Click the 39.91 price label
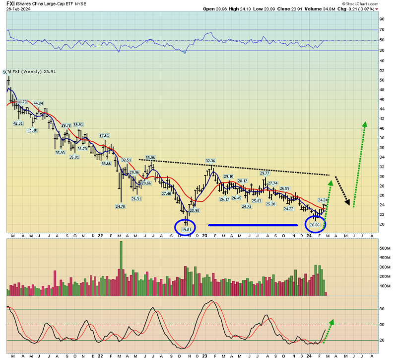The height and width of the screenshot is (360, 397). (x=78, y=125)
